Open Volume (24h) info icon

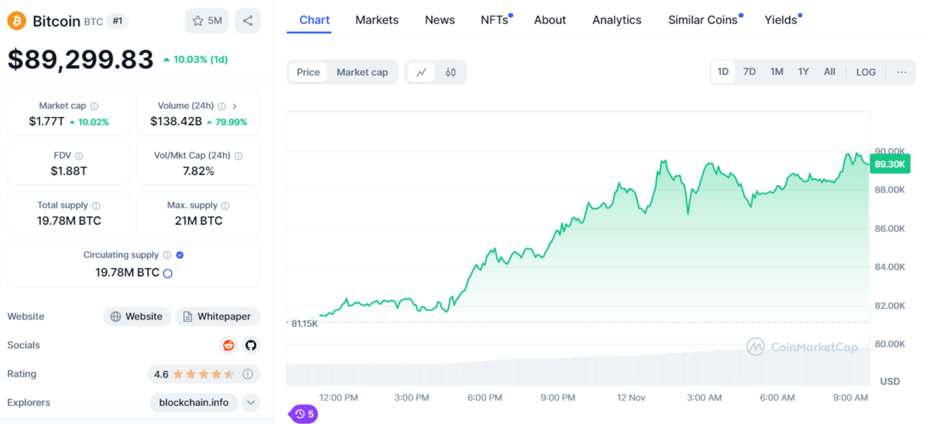(222, 106)
